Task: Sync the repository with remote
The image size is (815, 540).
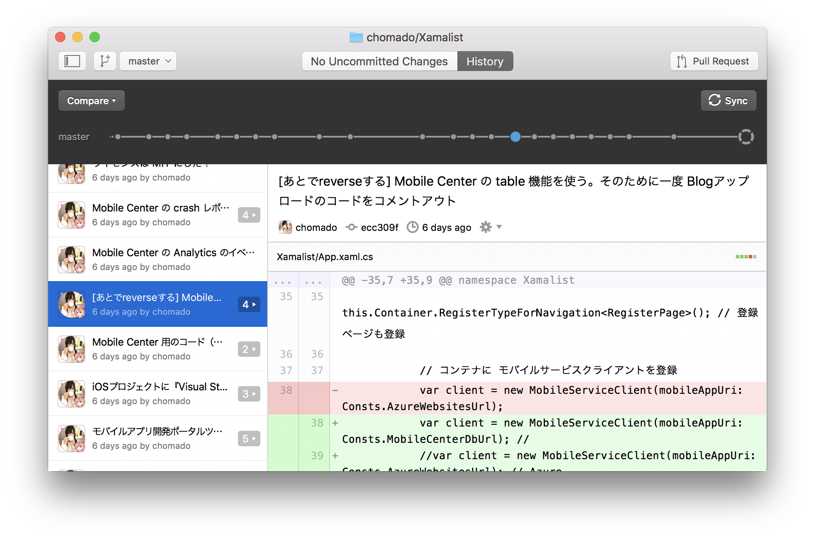Action: (x=728, y=101)
